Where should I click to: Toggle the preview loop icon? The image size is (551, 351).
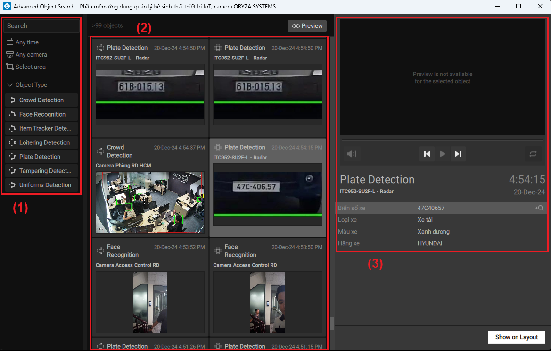(x=533, y=154)
